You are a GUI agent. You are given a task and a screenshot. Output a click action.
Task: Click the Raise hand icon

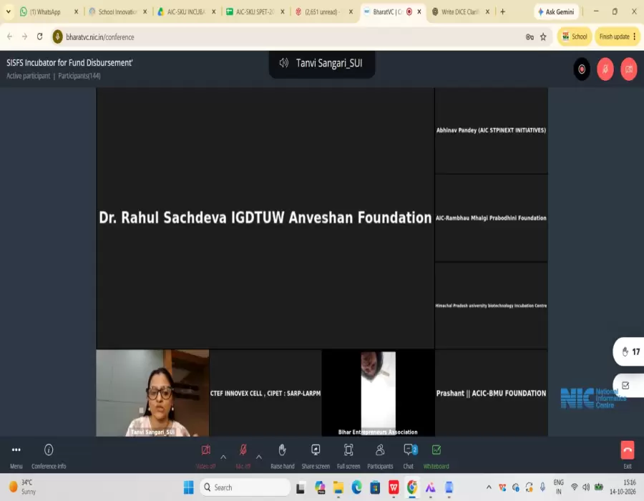click(x=282, y=450)
